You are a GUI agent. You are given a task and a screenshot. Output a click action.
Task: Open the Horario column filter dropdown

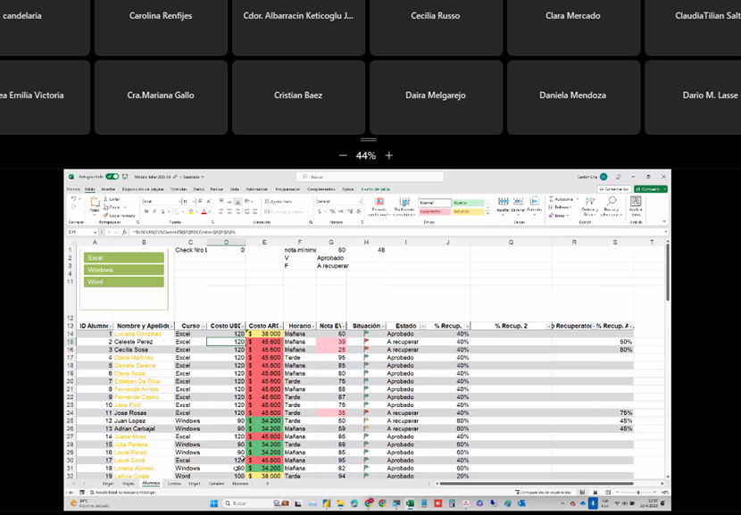[313, 326]
